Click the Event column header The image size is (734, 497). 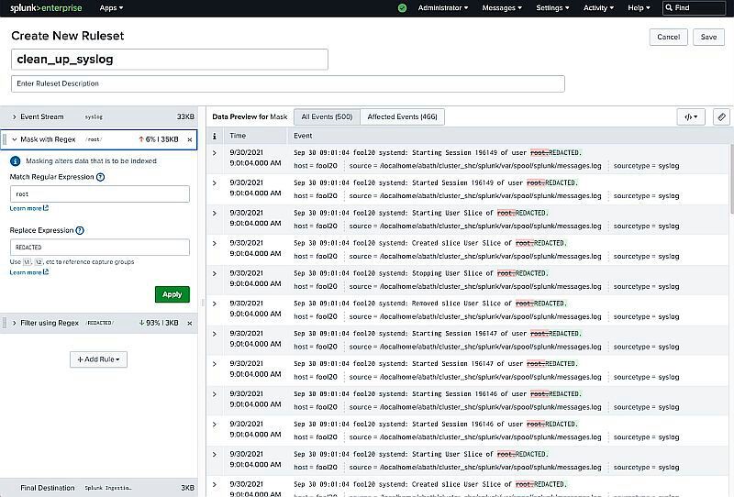303,136
